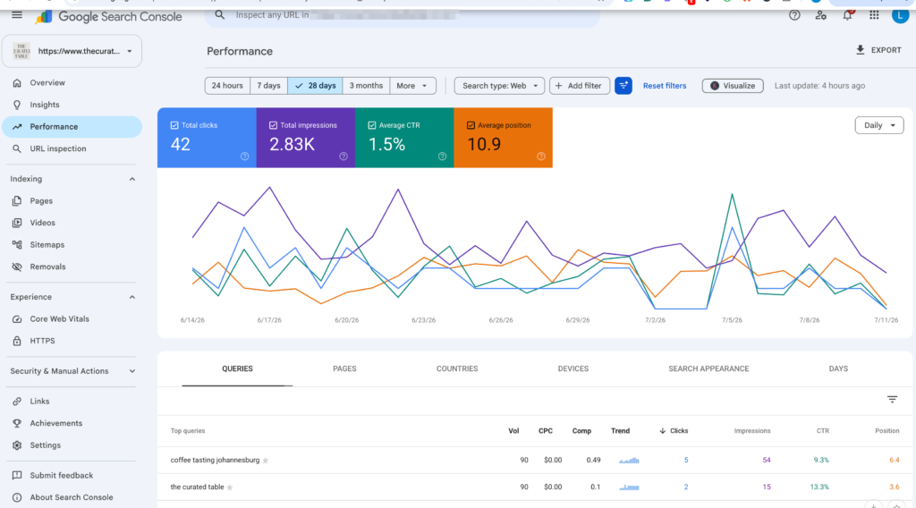Click Average position help icon
Screen dimensions: 916x508
pos(541,157)
